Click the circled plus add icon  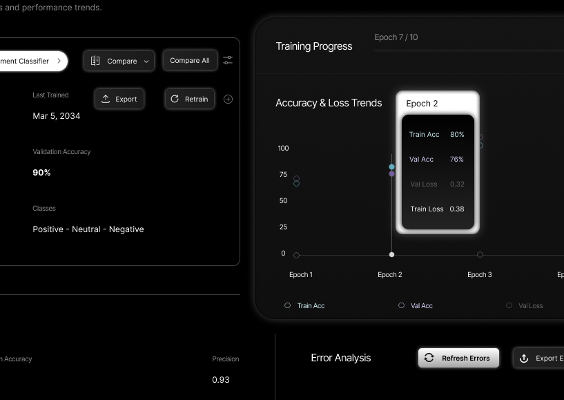pos(228,99)
